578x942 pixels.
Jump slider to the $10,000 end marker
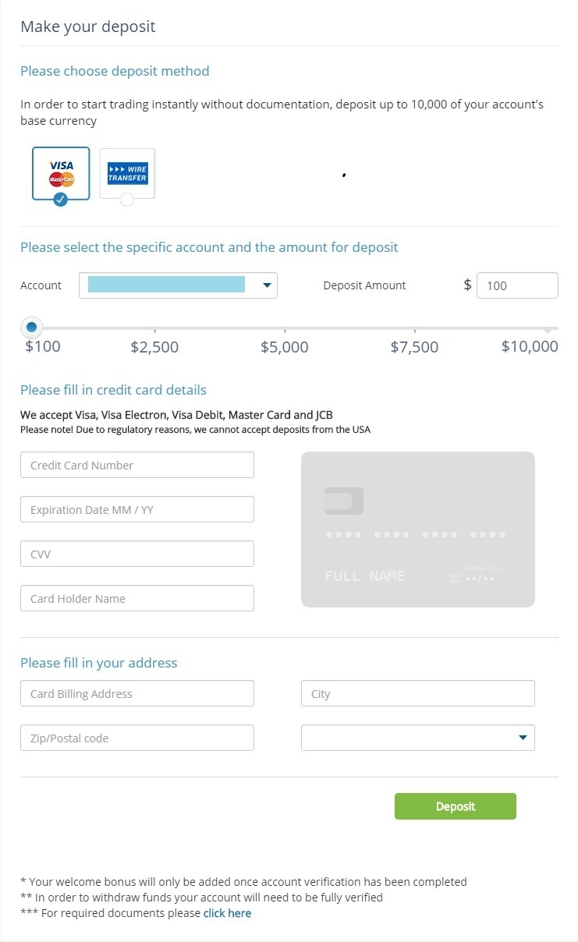click(549, 329)
